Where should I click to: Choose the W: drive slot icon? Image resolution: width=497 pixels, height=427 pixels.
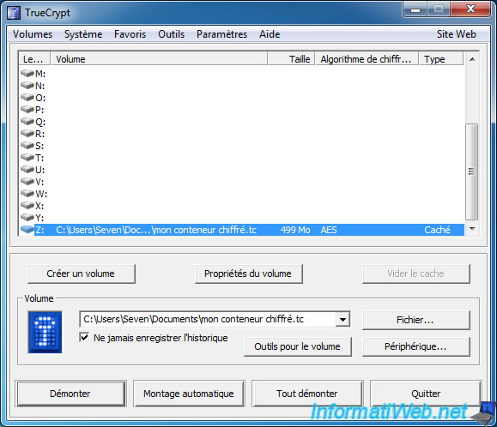[x=27, y=194]
